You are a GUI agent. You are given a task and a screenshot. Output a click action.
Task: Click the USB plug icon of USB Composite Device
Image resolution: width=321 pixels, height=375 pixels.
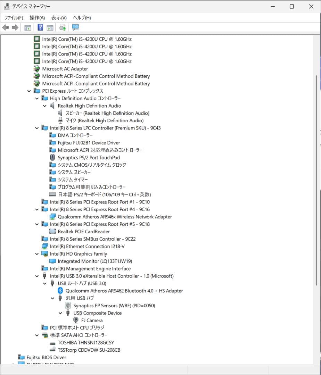click(x=68, y=313)
